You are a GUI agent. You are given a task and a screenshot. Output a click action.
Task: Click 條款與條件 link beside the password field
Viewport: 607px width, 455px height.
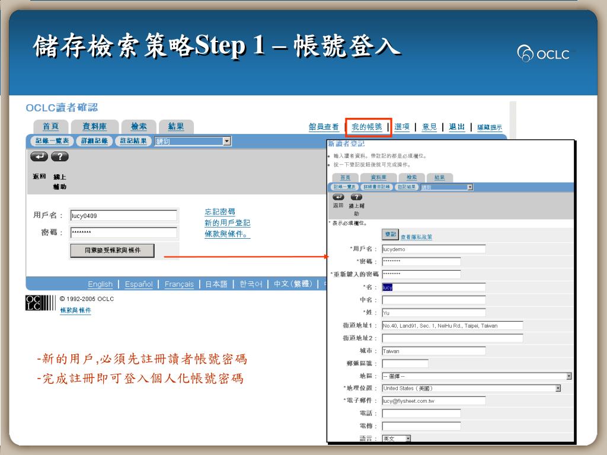click(x=227, y=234)
